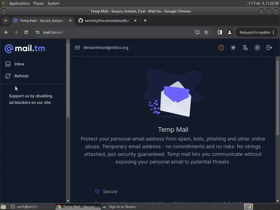Open the tab search dropdown arrow
This screenshot has height=210, width=280.
pos(6,21)
